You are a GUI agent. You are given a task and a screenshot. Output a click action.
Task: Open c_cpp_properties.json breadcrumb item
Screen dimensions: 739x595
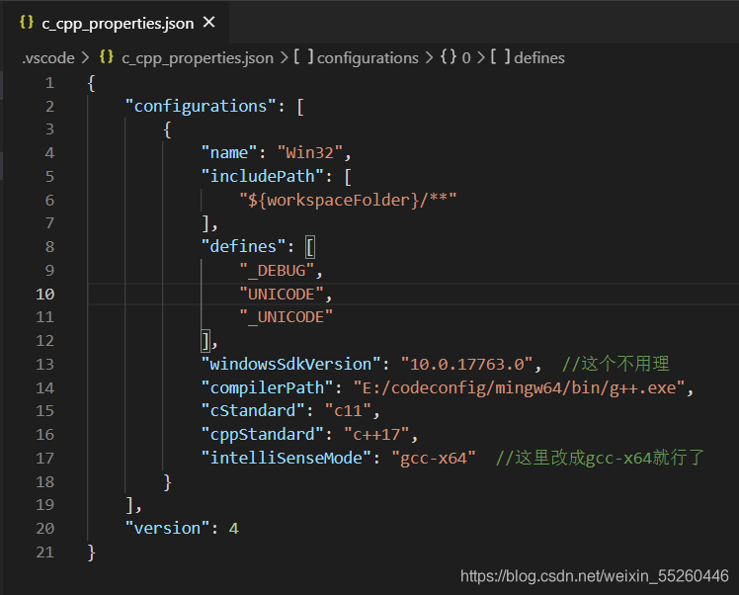pyautogui.click(x=198, y=58)
